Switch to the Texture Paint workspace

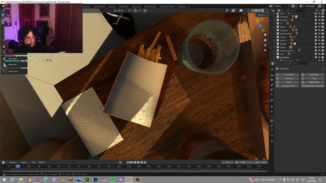click(x=99, y=7)
